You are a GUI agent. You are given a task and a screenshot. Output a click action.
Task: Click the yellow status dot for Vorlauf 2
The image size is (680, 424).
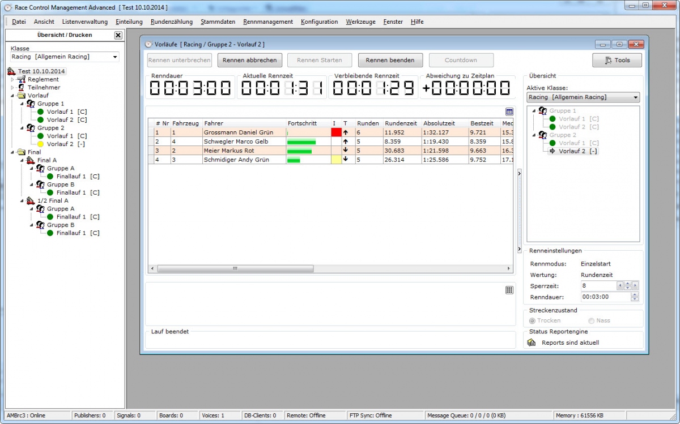click(x=41, y=144)
